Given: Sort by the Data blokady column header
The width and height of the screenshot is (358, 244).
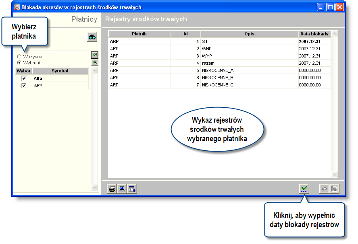Looking at the screenshot, I should coord(314,34).
